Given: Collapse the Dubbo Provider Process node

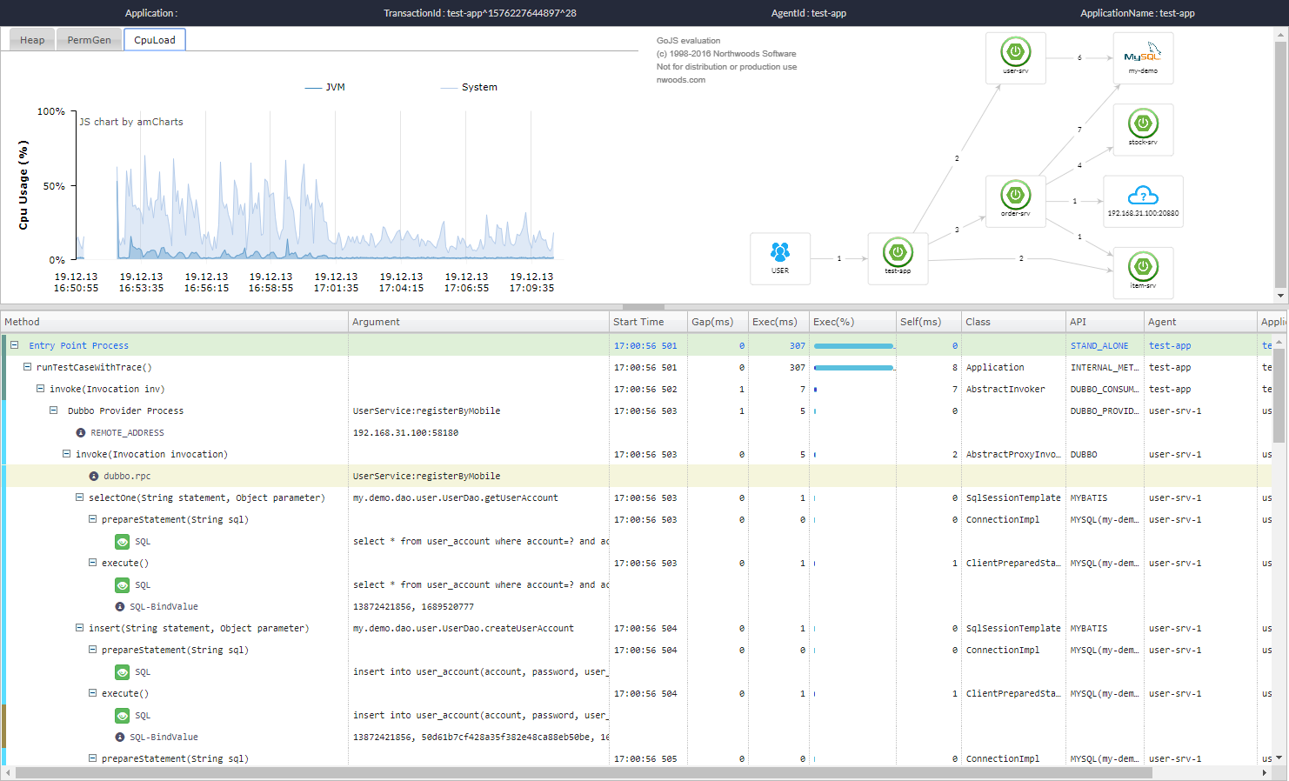Looking at the screenshot, I should (x=54, y=411).
